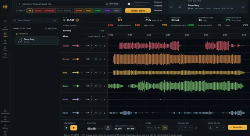
Task: Download the Piano stem
Action: pyautogui.click(x=104, y=99)
